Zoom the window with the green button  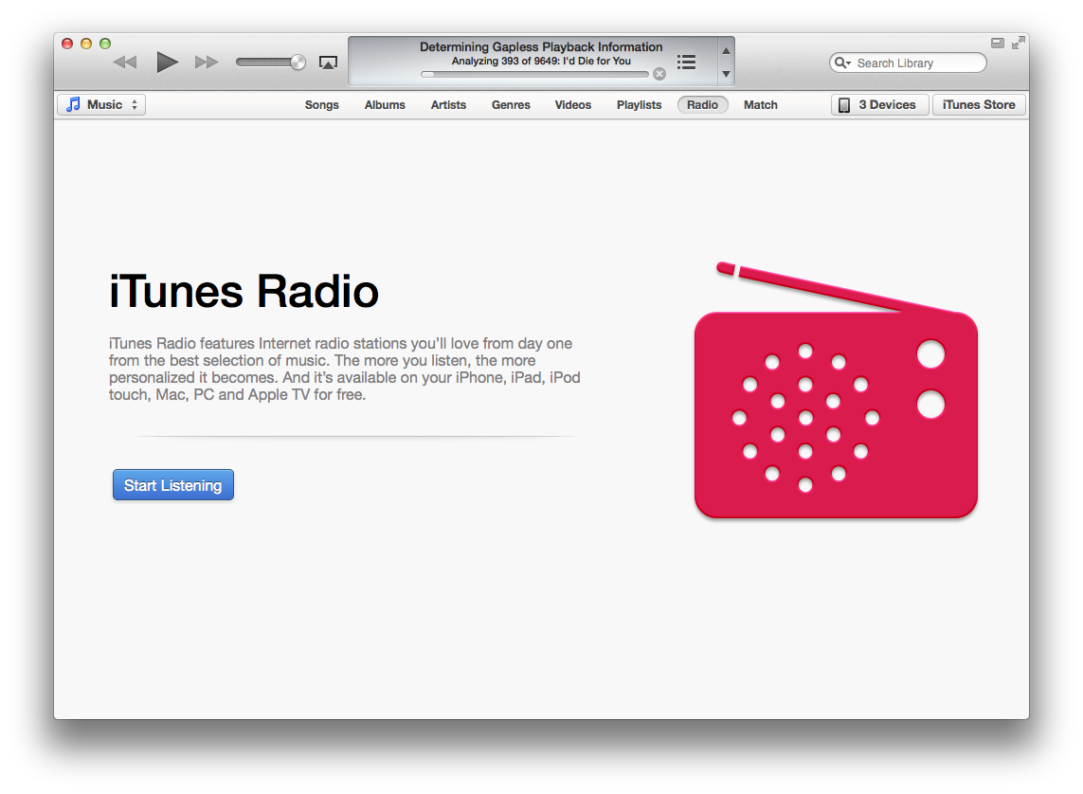click(105, 44)
